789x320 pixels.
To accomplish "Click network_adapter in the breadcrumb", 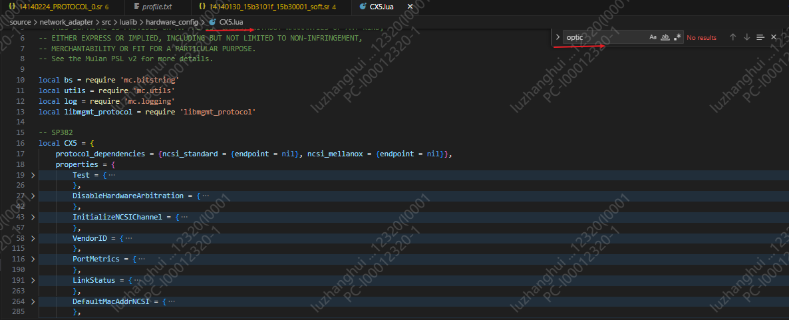I will point(66,22).
